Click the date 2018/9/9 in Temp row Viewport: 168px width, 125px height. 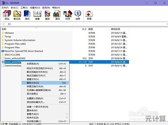(x=119, y=37)
